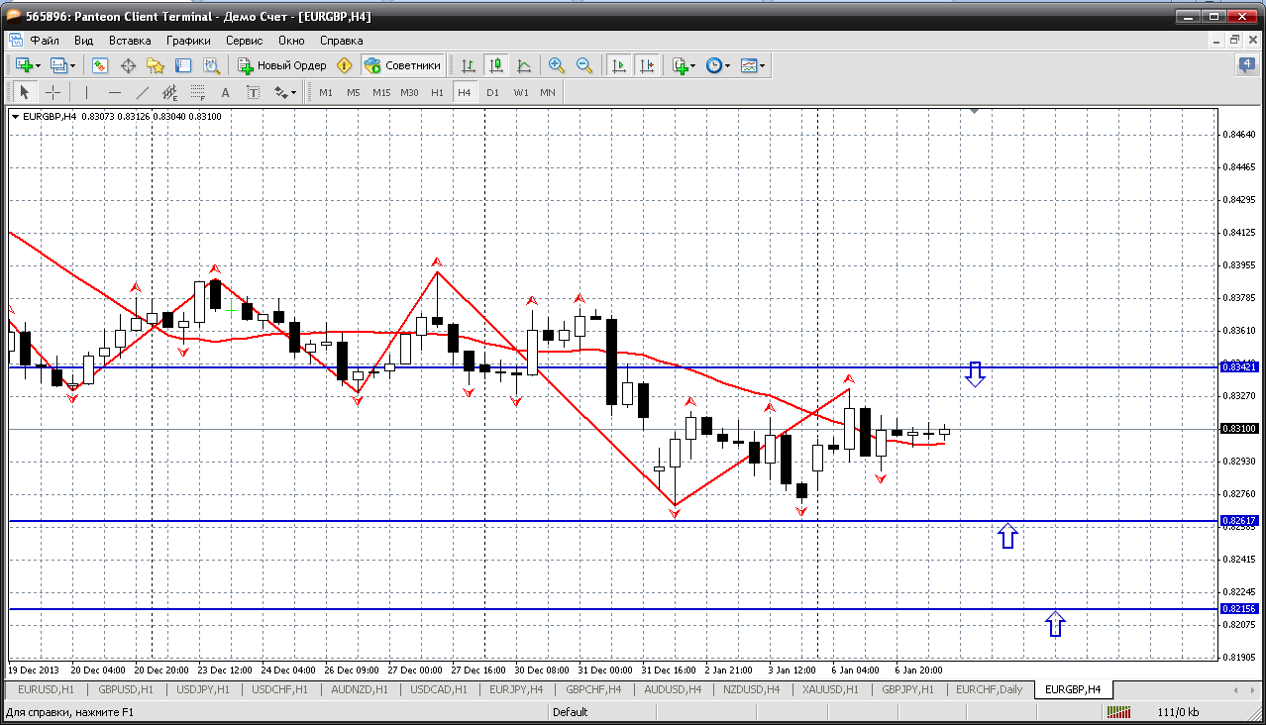Image resolution: width=1266 pixels, height=725 pixels.
Task: Select the W1 timeframe
Action: [520, 92]
